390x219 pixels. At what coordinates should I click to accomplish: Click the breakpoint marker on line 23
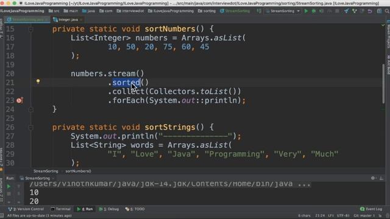(x=19, y=100)
